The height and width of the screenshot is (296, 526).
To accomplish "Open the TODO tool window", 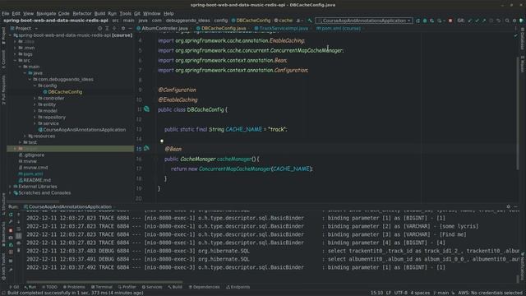I will coord(49,287).
